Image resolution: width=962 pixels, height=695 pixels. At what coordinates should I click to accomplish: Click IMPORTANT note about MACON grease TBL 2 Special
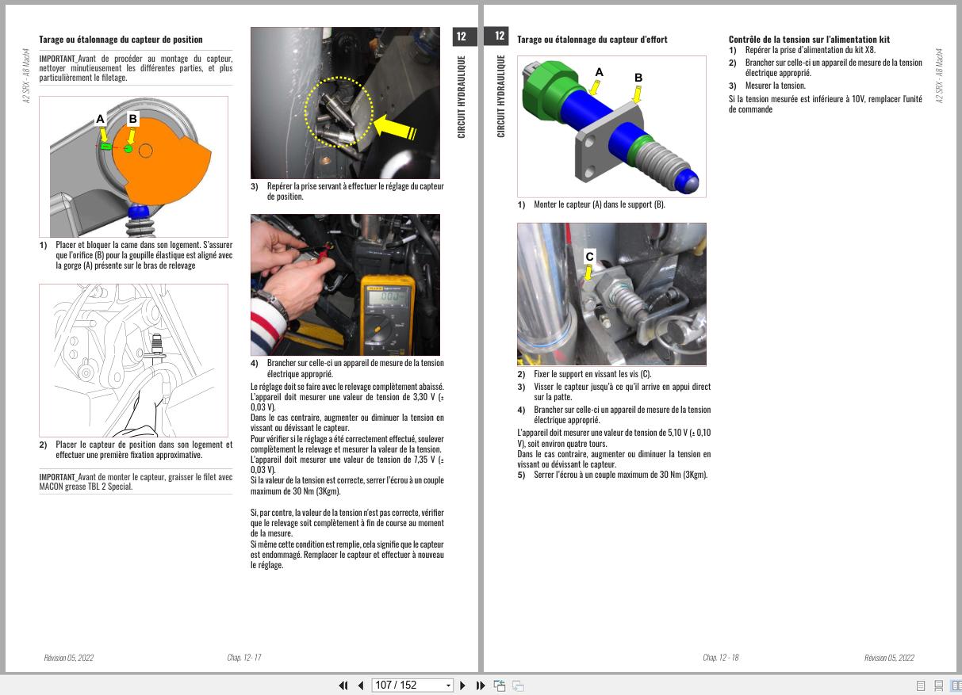[x=136, y=482]
